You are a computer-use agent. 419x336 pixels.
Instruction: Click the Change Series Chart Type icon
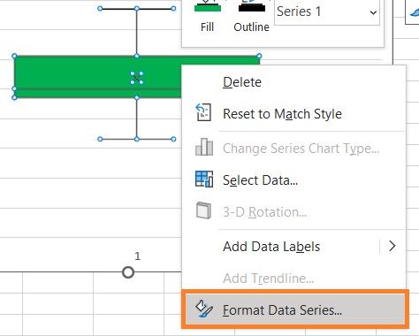click(204, 147)
